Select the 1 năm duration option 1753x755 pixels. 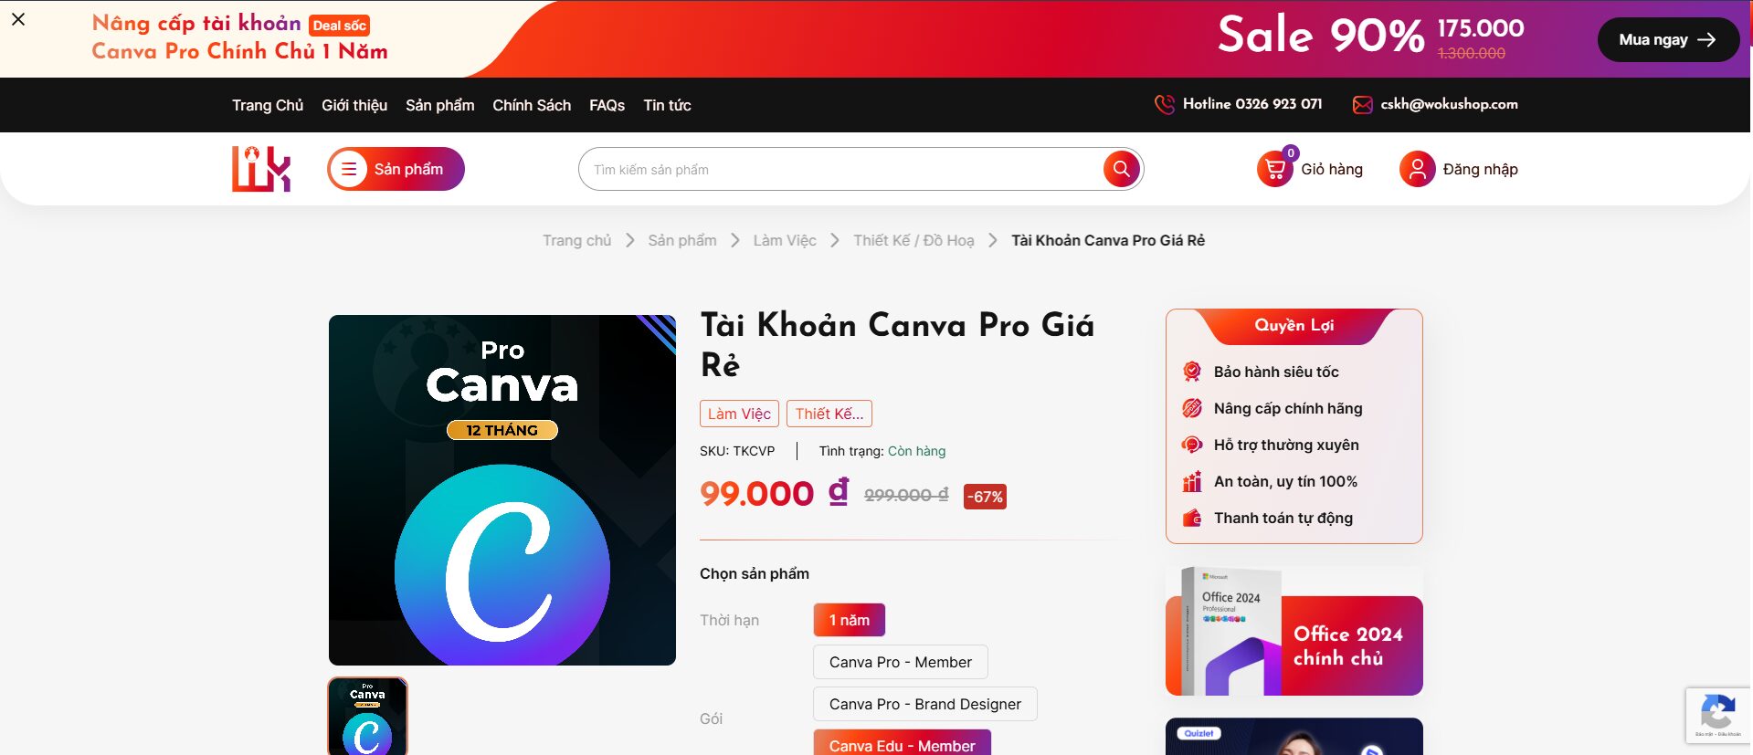click(x=850, y=620)
